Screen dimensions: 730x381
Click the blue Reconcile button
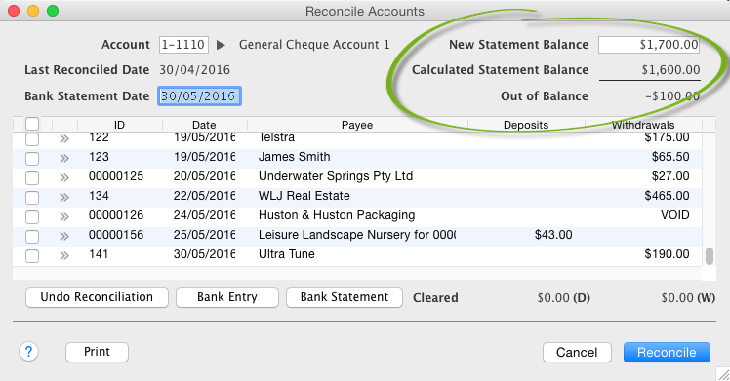[667, 352]
